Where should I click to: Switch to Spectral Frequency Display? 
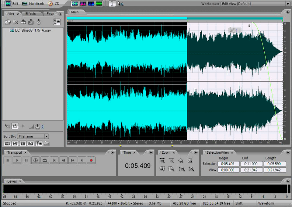coord(82,3)
